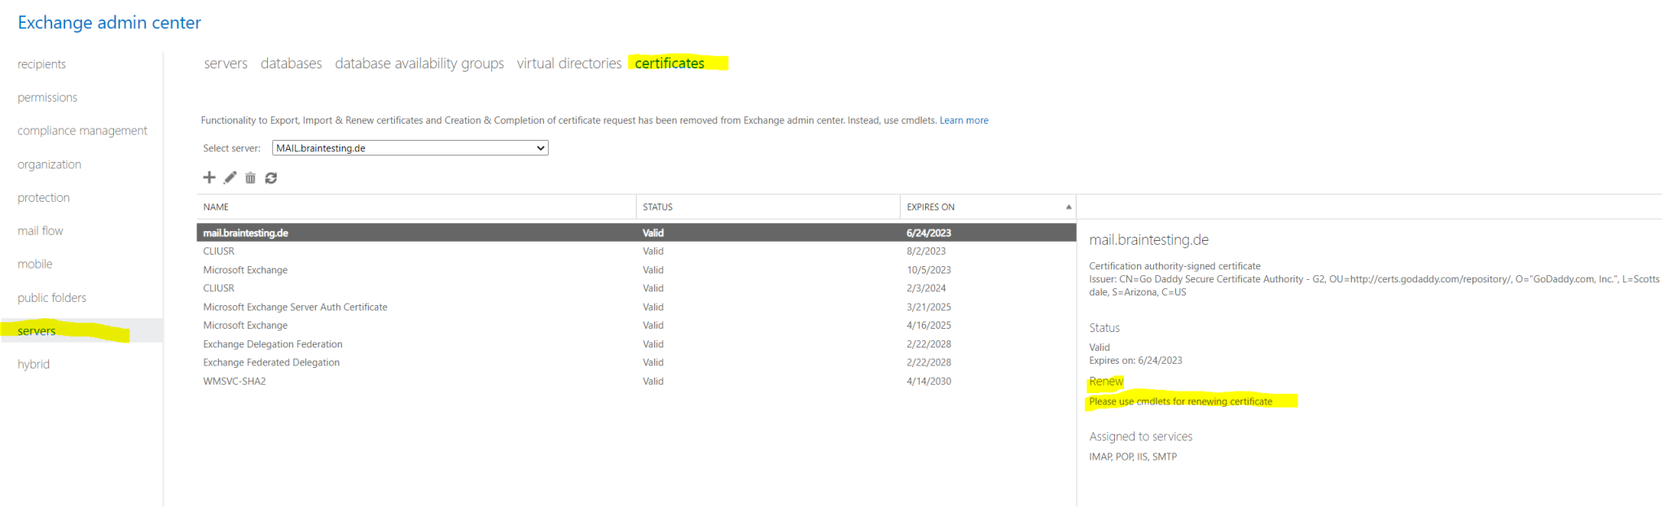Open the virtual directories tab

pyautogui.click(x=568, y=63)
